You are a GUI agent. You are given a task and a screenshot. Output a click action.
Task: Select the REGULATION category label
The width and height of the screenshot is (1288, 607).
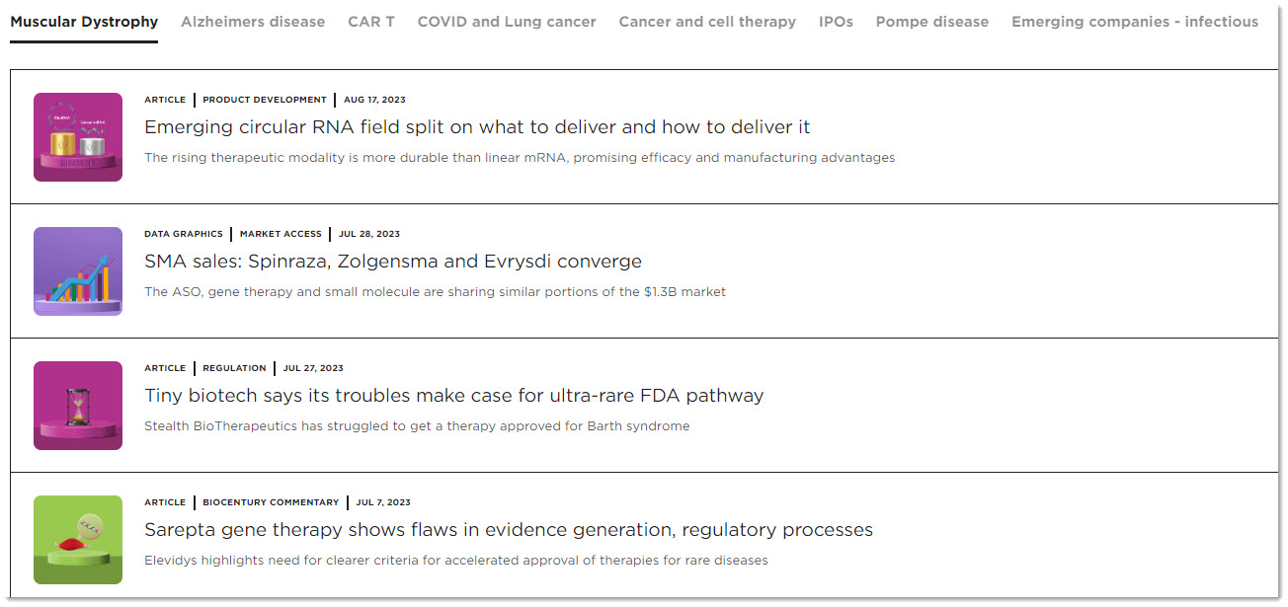[x=234, y=368]
